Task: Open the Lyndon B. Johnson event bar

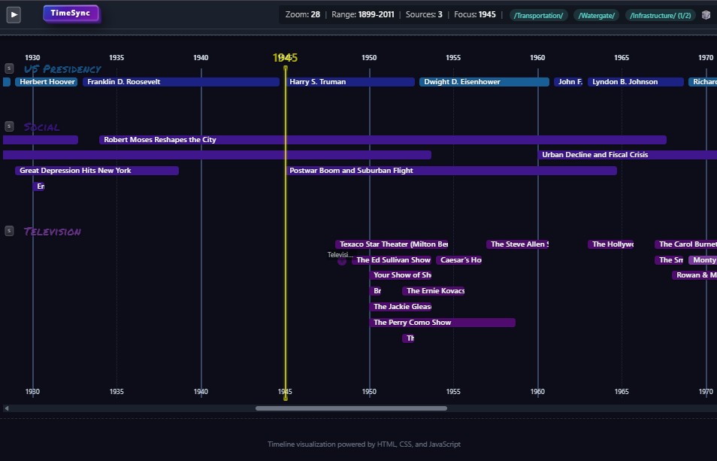Action: click(x=636, y=82)
